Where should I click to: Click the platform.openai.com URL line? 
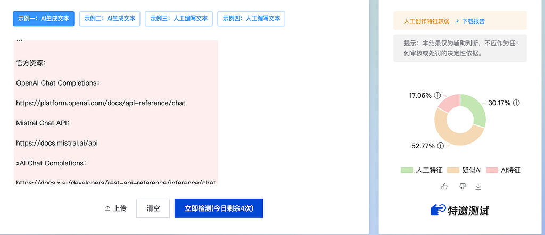tap(101, 103)
